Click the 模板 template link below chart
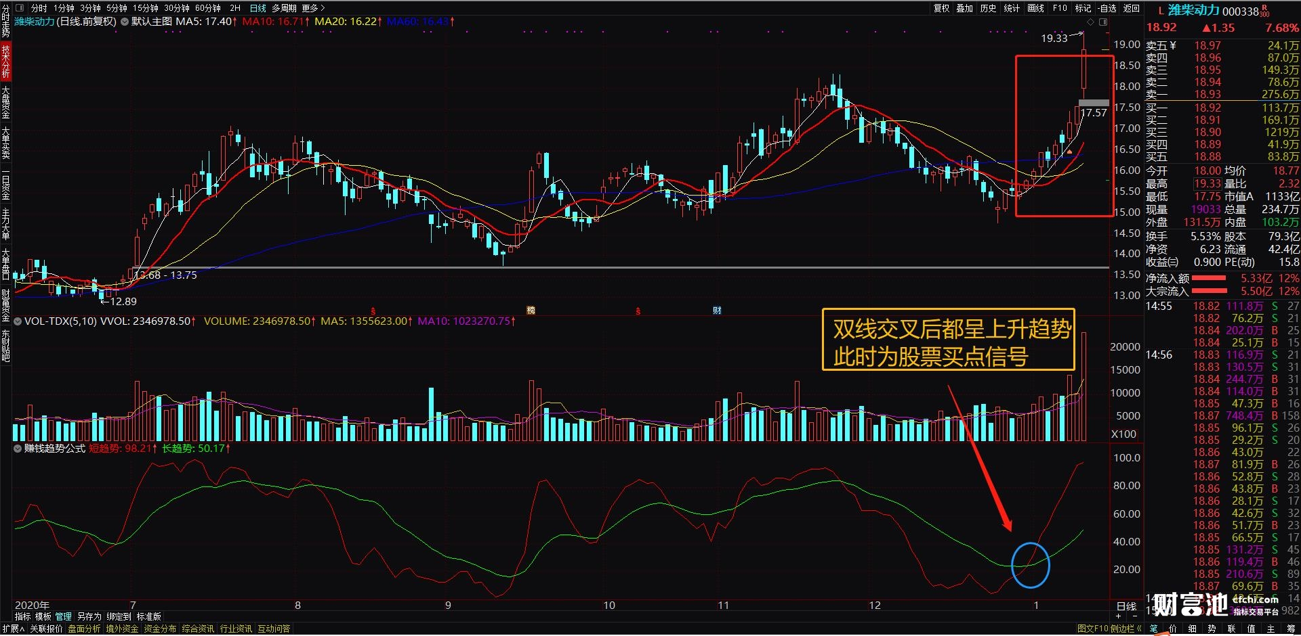 43,616
